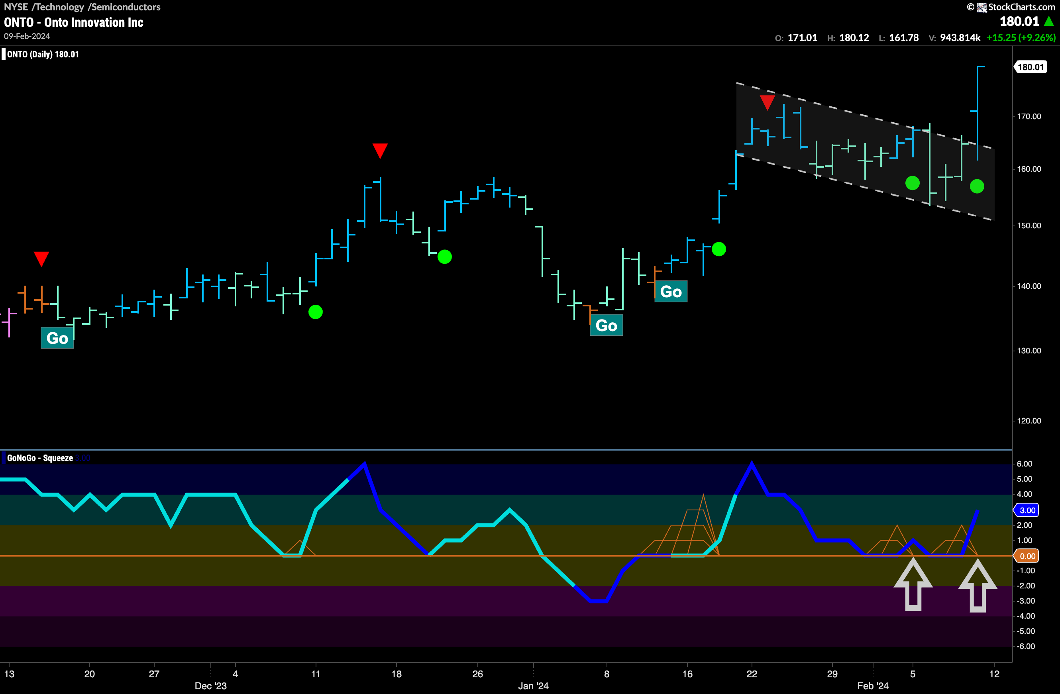Click the 140.00 price axis label
Image resolution: width=1060 pixels, height=694 pixels.
(1029, 286)
